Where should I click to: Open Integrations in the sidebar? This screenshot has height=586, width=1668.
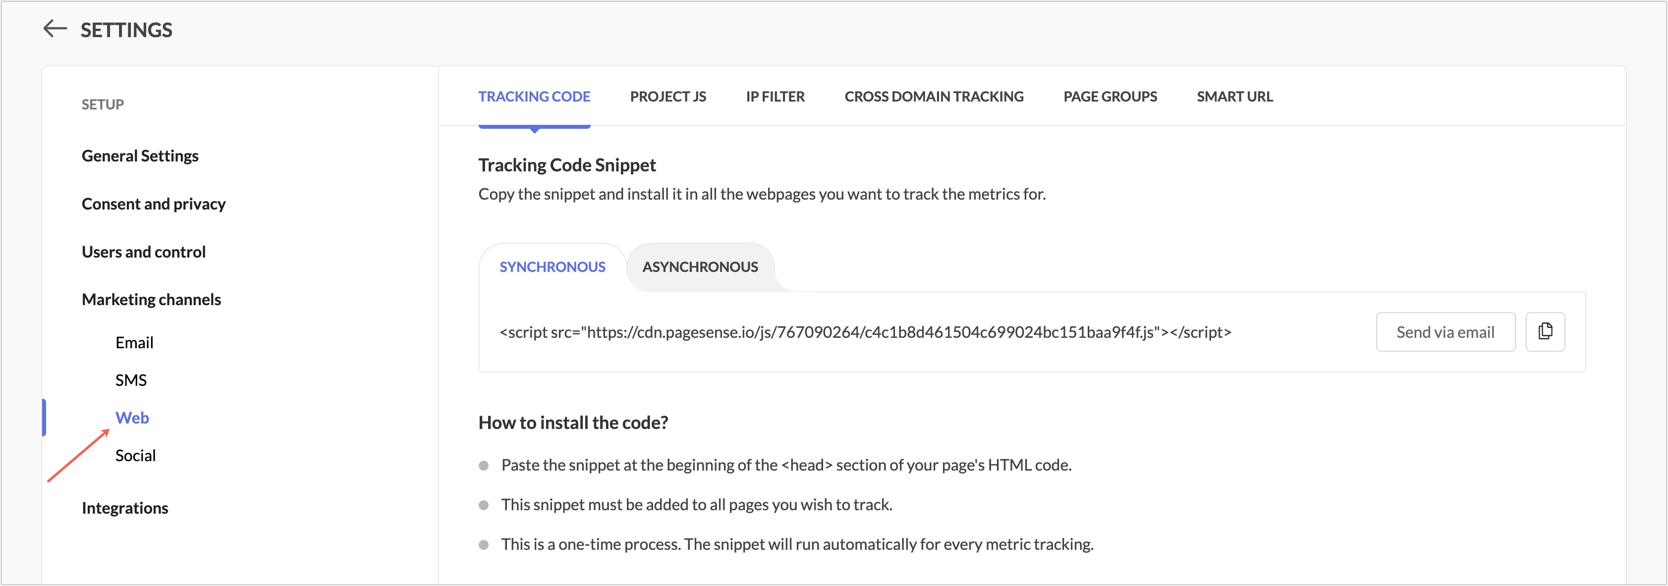coord(125,508)
